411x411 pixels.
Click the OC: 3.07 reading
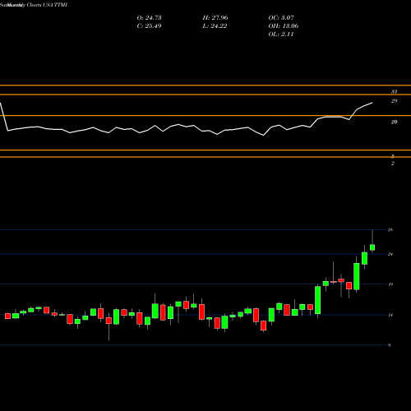(x=281, y=17)
